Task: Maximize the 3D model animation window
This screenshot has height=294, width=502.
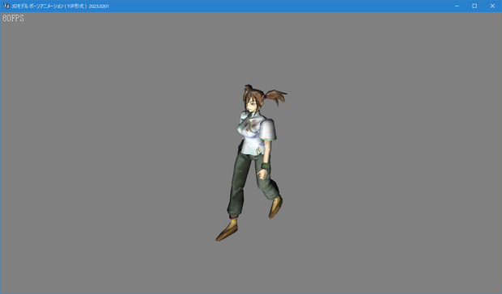Action: 474,6
